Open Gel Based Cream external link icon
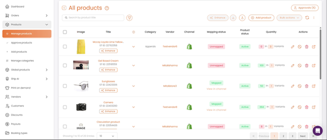 click(314, 66)
